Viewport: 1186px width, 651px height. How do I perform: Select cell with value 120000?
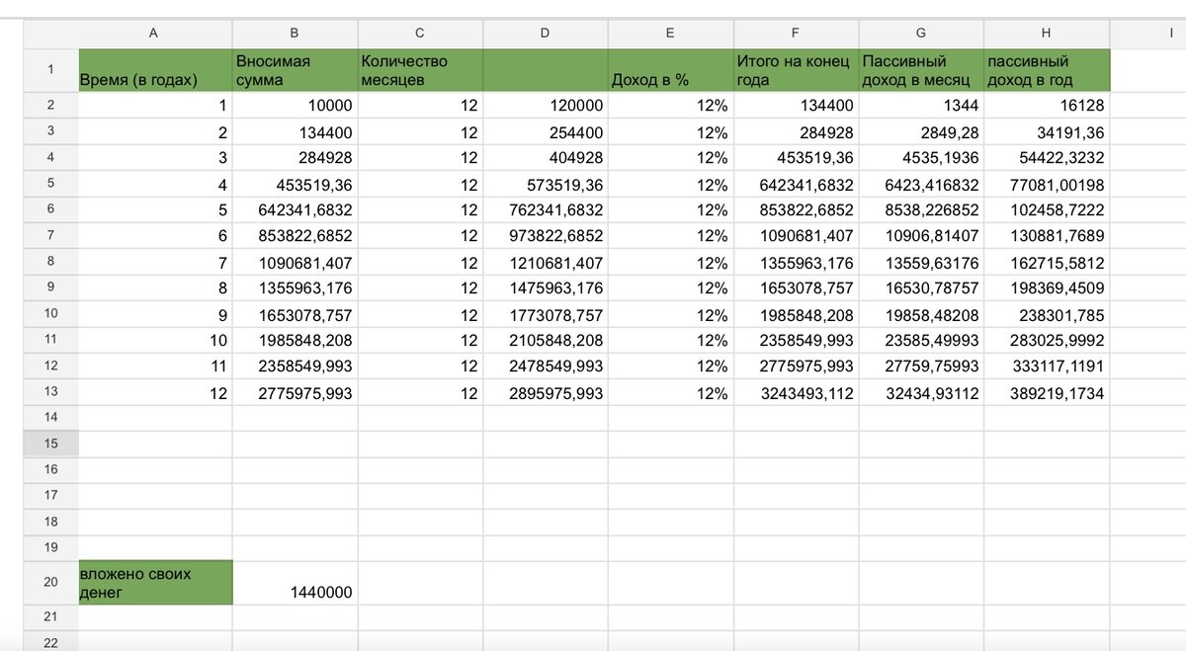pyautogui.click(x=545, y=106)
